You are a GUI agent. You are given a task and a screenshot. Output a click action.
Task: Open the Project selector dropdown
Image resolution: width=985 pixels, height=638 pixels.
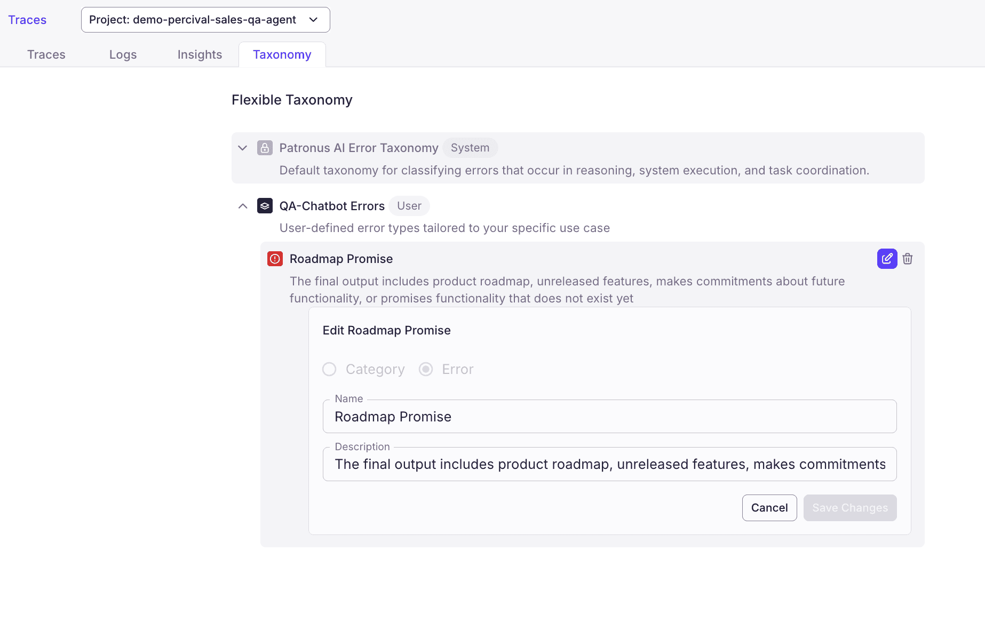coord(205,20)
